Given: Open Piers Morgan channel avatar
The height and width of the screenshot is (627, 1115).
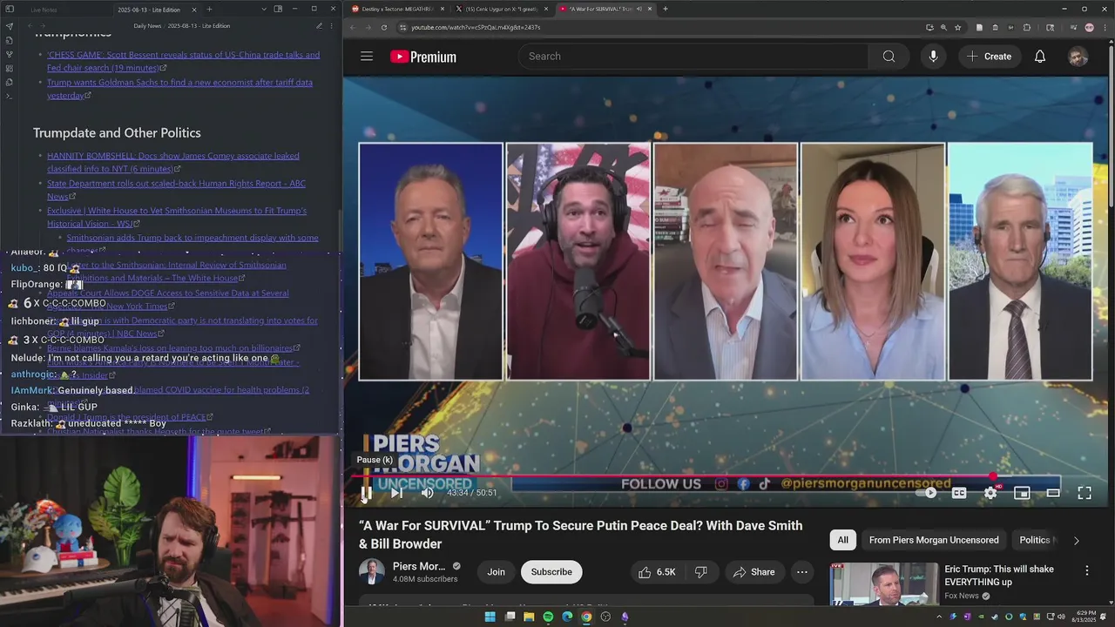Looking at the screenshot, I should click(372, 572).
